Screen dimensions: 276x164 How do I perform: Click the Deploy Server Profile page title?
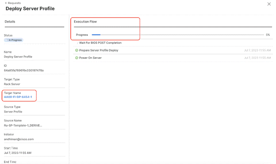[30, 8]
